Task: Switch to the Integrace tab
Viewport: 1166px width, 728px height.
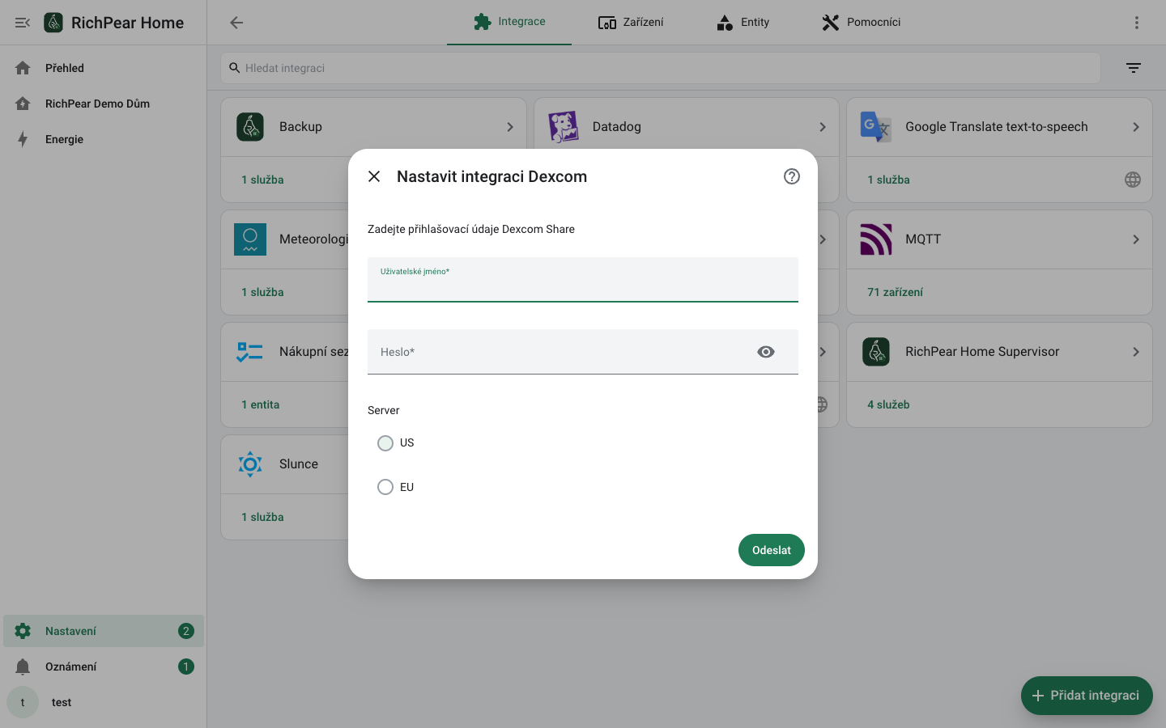Action: click(x=509, y=22)
